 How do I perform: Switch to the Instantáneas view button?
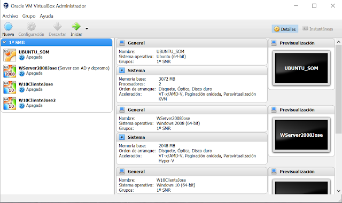pyautogui.click(x=317, y=29)
